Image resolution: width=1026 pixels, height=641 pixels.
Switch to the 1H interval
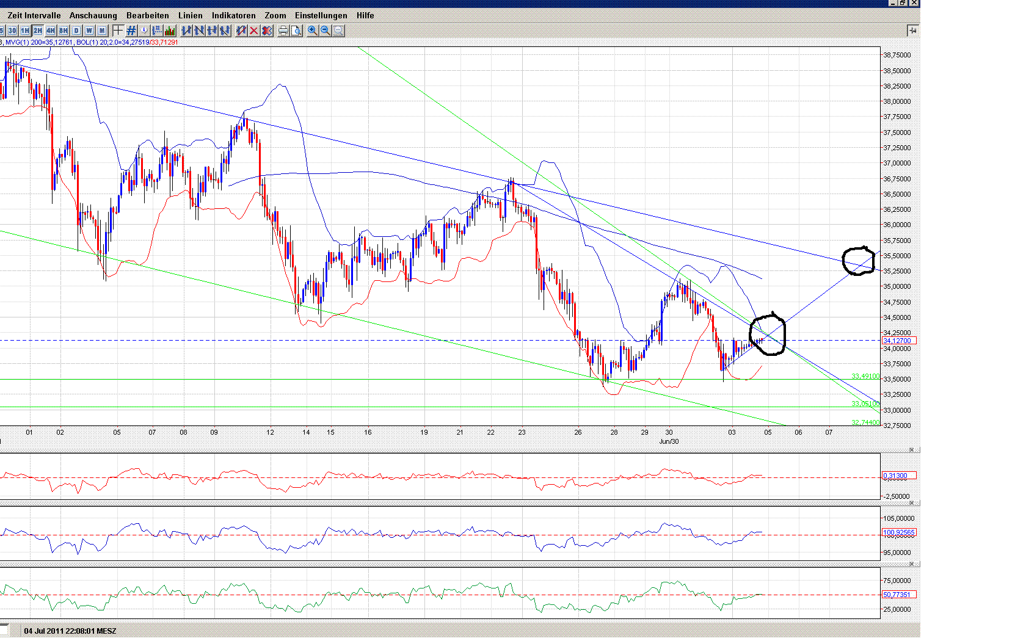pyautogui.click(x=25, y=31)
